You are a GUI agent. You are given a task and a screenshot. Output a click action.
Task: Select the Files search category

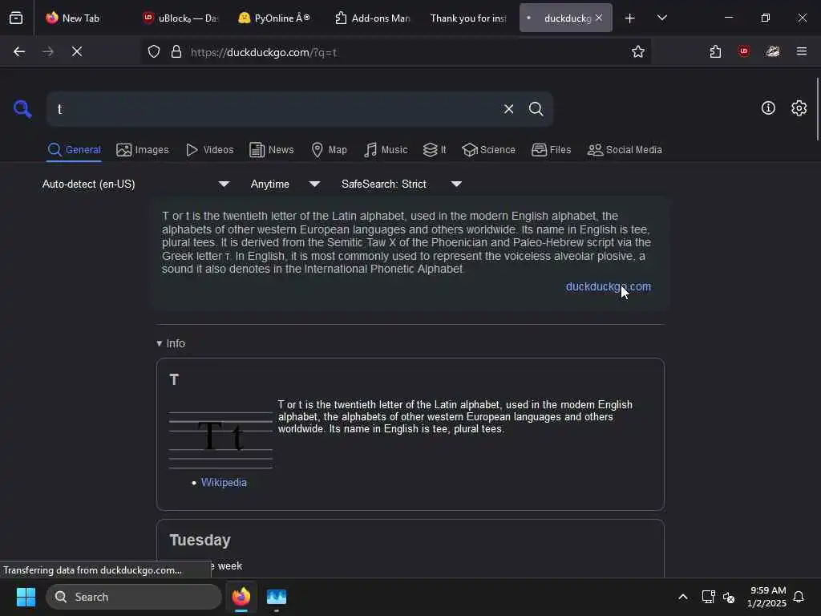tap(551, 150)
